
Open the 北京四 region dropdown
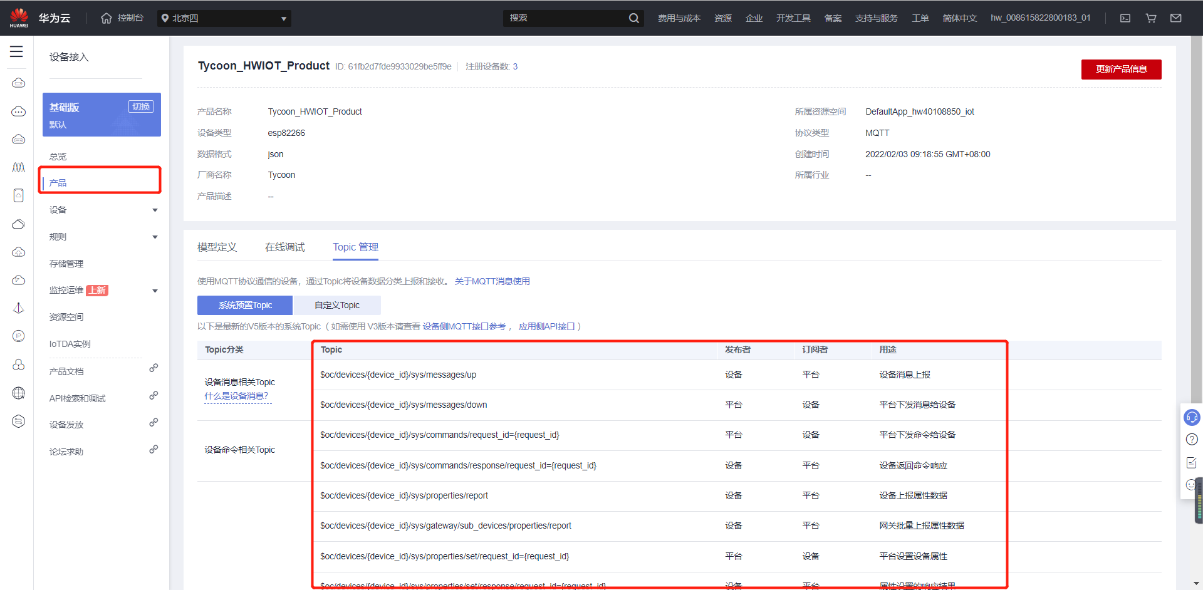point(224,18)
